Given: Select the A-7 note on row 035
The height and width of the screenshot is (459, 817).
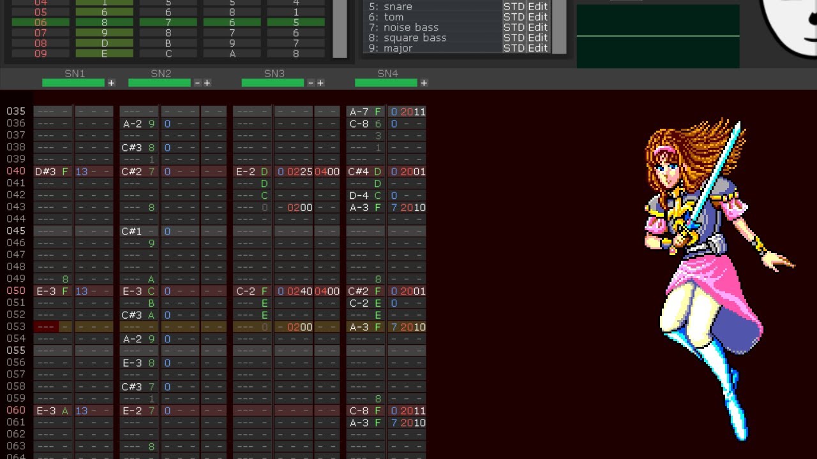Looking at the screenshot, I should tap(359, 112).
